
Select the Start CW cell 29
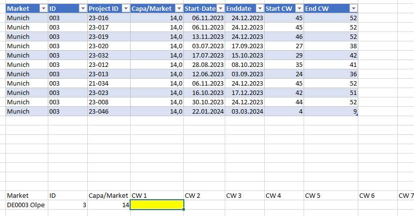(x=284, y=56)
